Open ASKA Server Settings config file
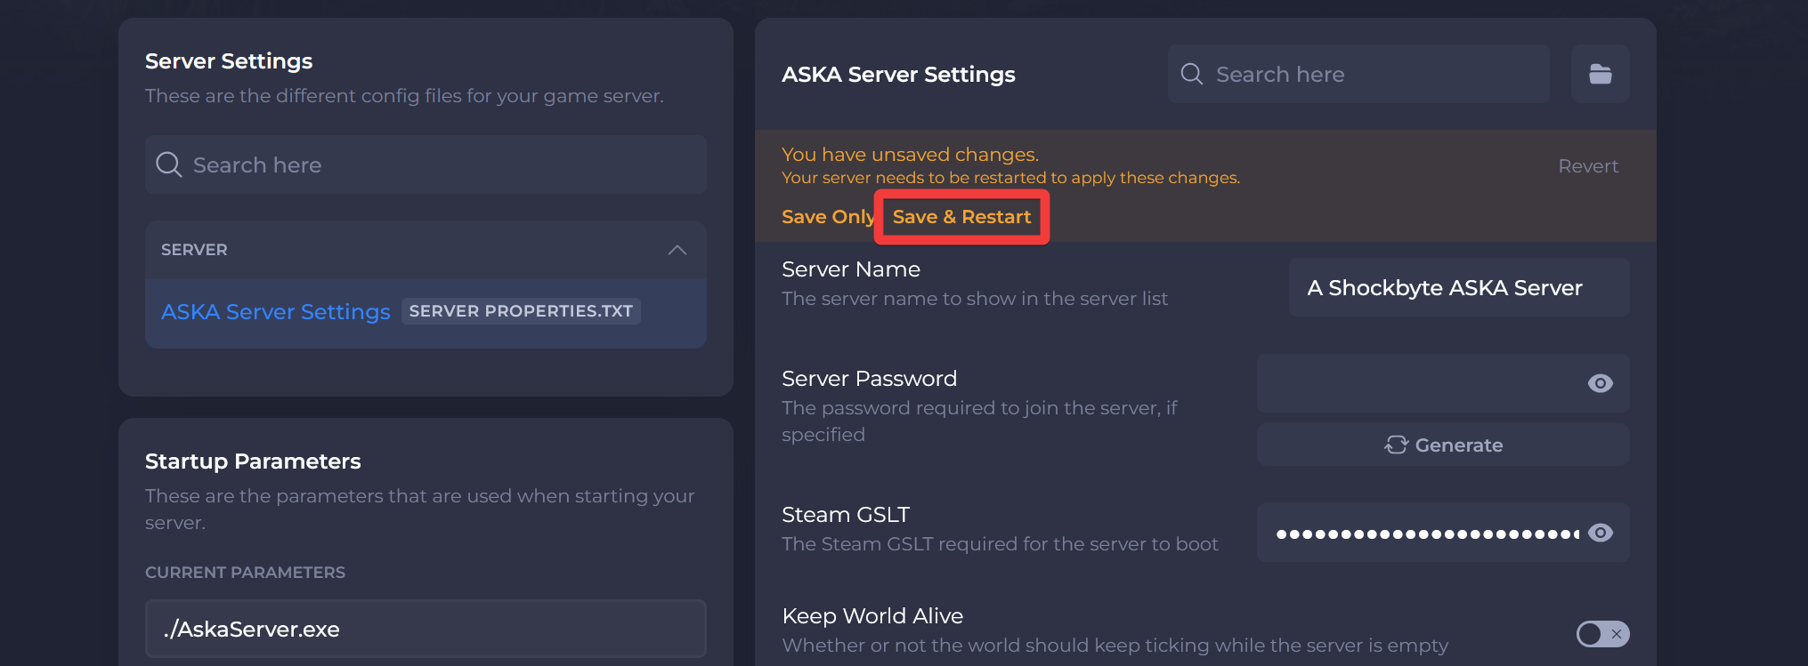 point(275,312)
